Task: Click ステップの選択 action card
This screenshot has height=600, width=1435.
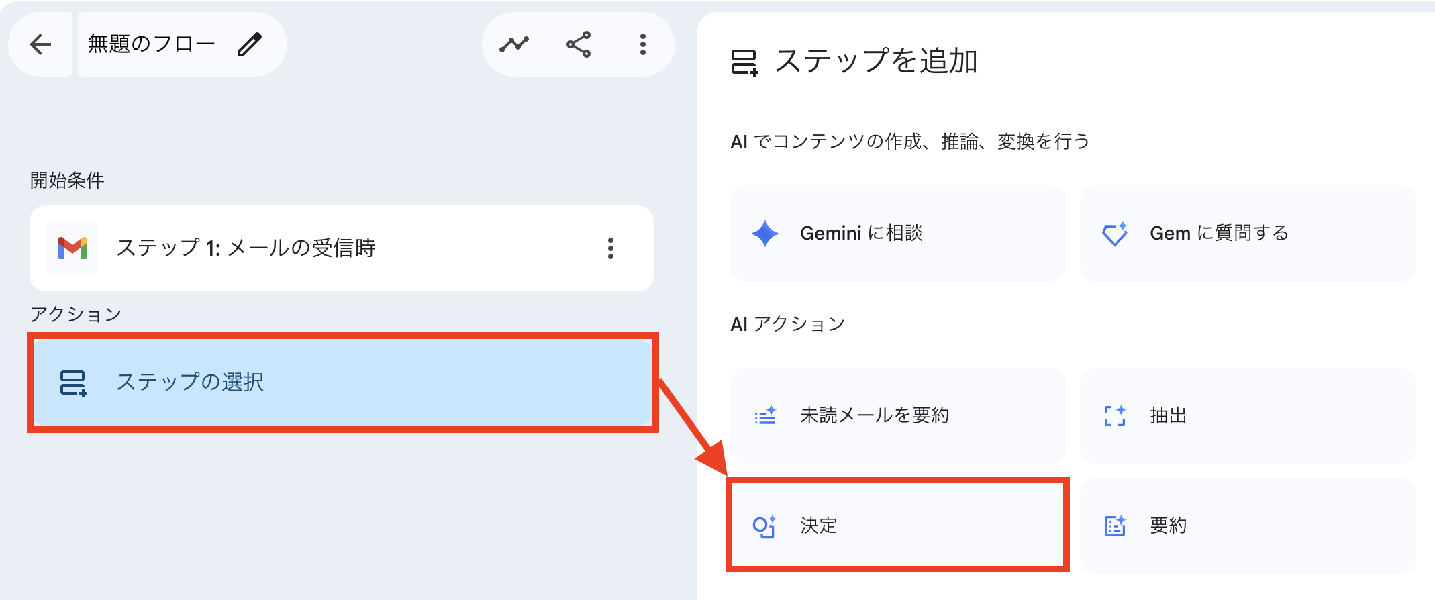Action: pos(342,383)
